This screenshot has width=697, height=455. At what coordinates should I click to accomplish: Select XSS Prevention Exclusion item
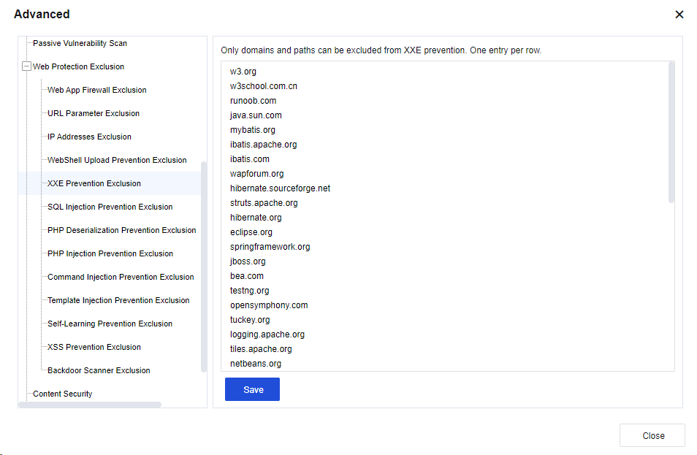tap(94, 347)
